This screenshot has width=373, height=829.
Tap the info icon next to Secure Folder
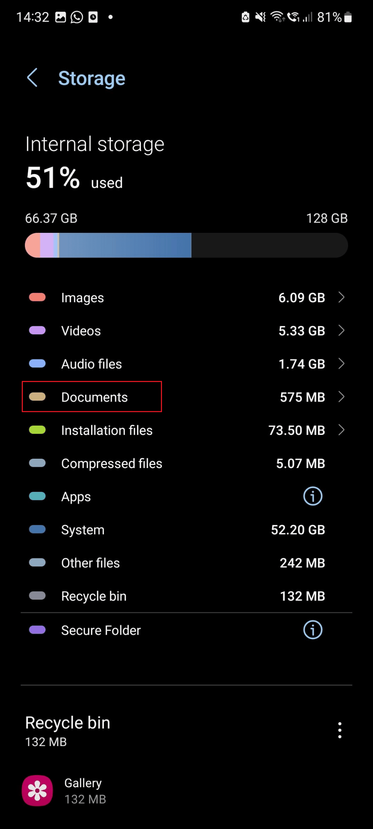312,630
